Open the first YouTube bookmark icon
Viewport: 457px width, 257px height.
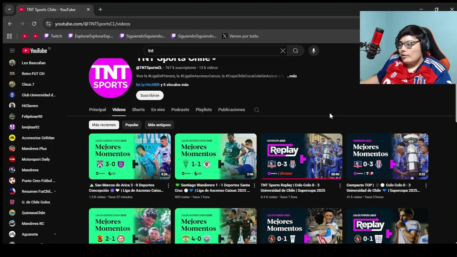click(x=25, y=36)
